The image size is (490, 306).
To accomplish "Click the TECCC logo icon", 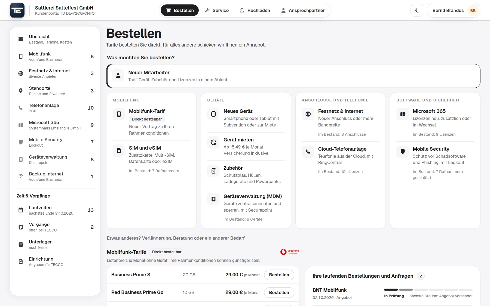I will pos(17,10).
